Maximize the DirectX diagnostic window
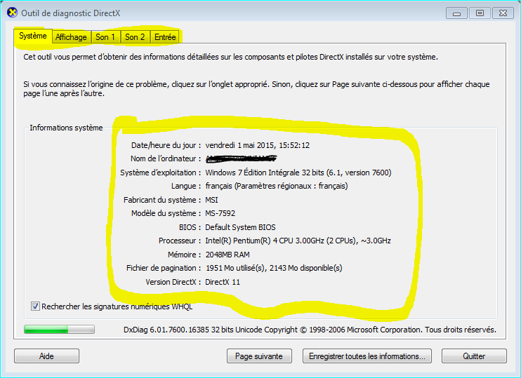Viewport: 521px width, 378px height. (480, 13)
